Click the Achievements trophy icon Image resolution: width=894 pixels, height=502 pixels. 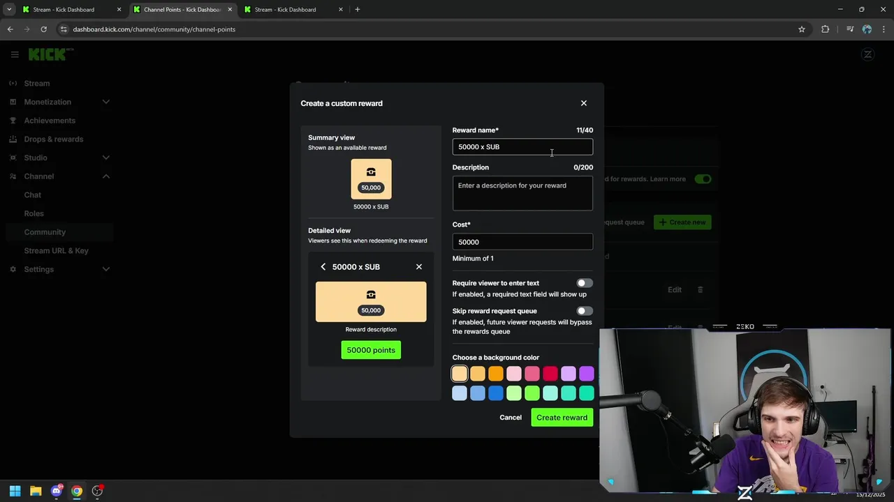(x=13, y=121)
